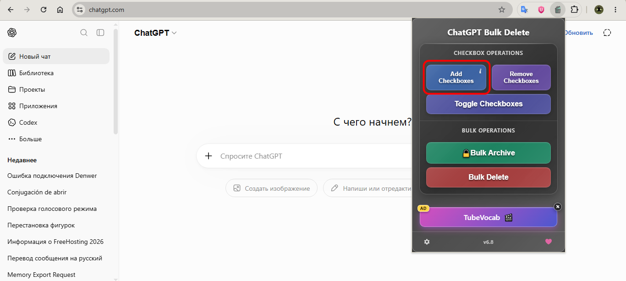Open Проекты in the sidebar
Viewport: 626px width, 281px height.
tap(56, 89)
